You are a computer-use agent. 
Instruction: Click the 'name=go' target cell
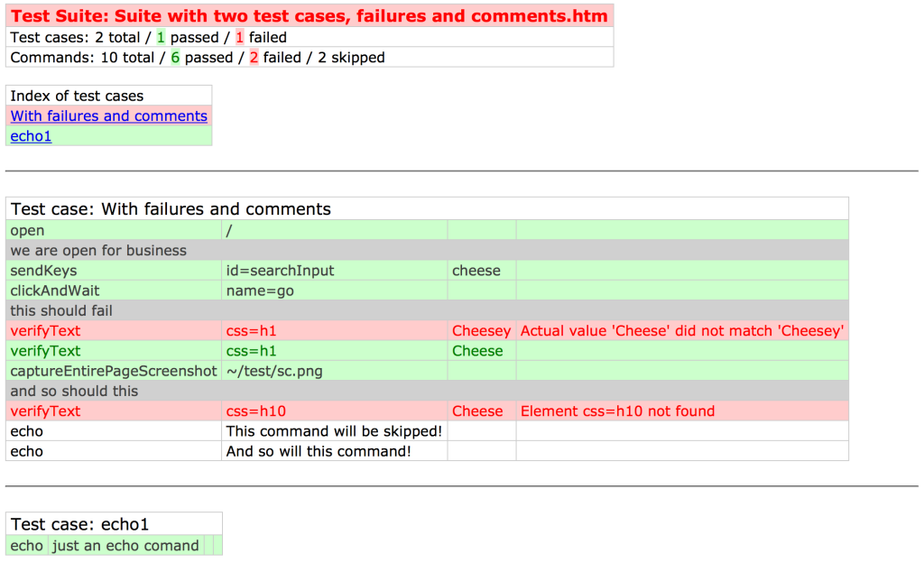pyautogui.click(x=335, y=291)
